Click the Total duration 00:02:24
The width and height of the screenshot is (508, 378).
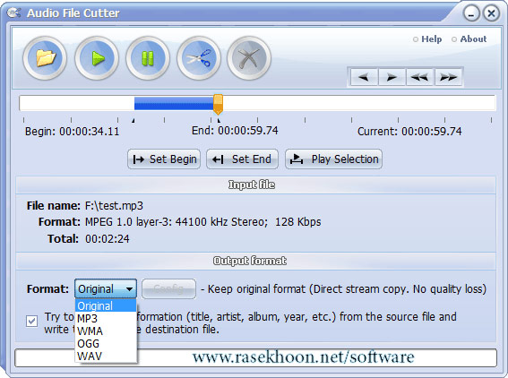click(108, 239)
